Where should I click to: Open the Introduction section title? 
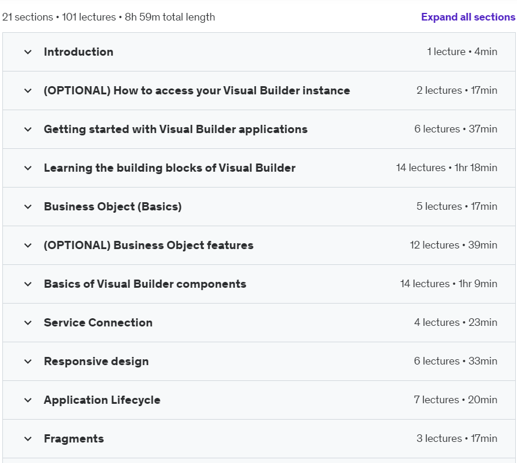click(79, 52)
